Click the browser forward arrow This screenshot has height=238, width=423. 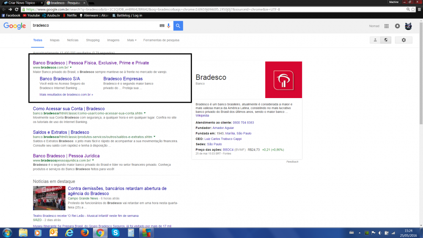pos(10,9)
